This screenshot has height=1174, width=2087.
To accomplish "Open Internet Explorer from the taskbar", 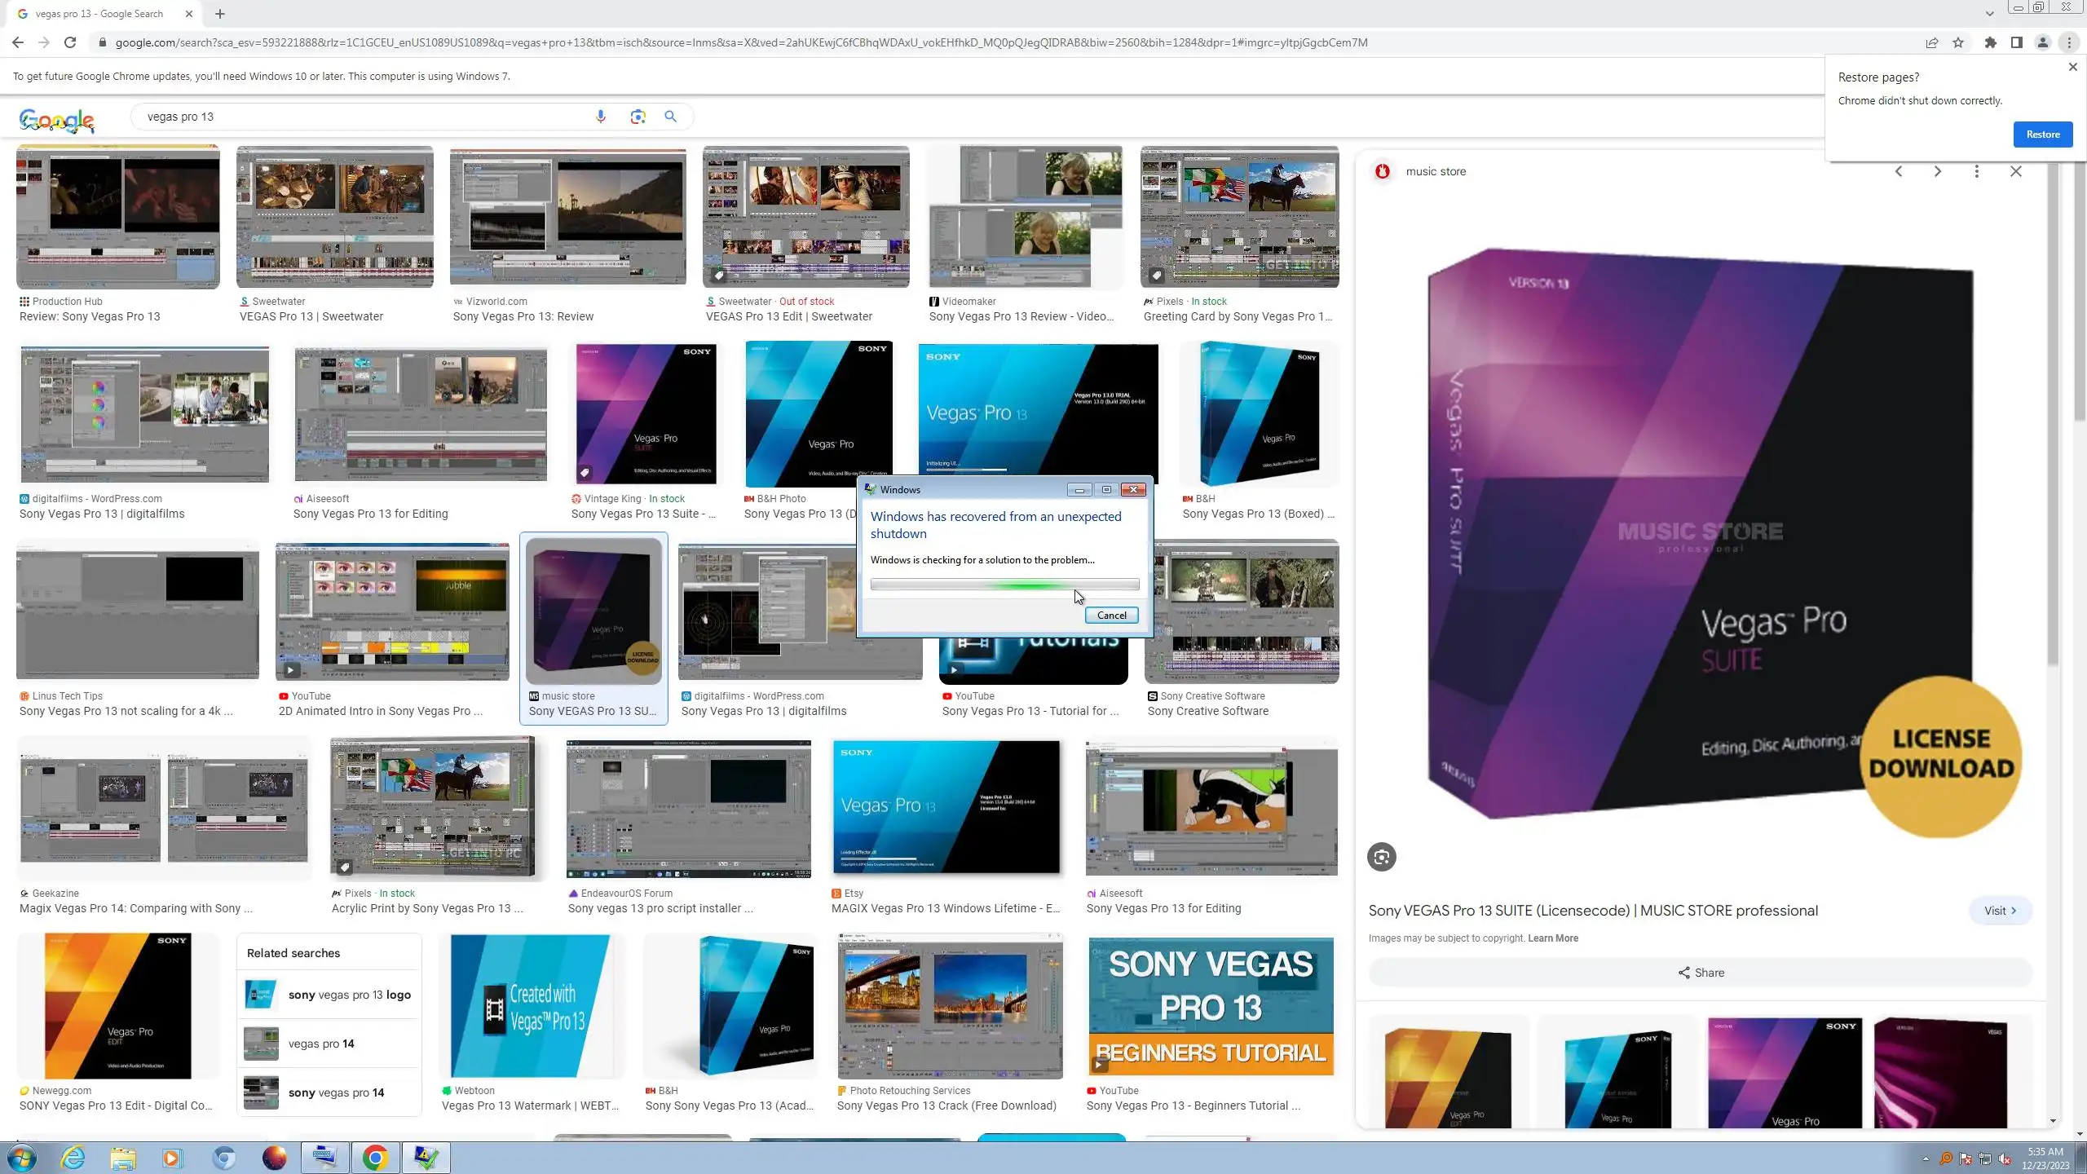I will (73, 1158).
